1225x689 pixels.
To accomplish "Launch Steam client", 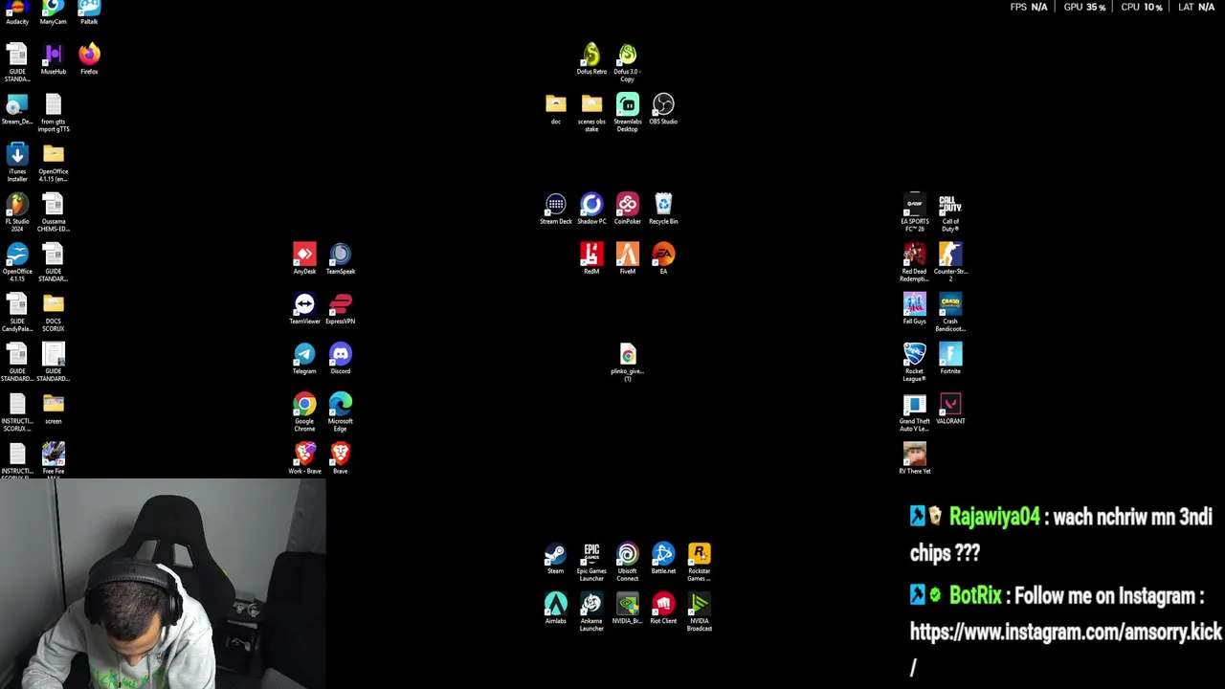I will point(556,559).
